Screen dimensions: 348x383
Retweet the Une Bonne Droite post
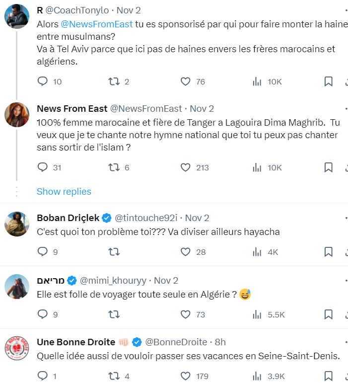tap(114, 376)
